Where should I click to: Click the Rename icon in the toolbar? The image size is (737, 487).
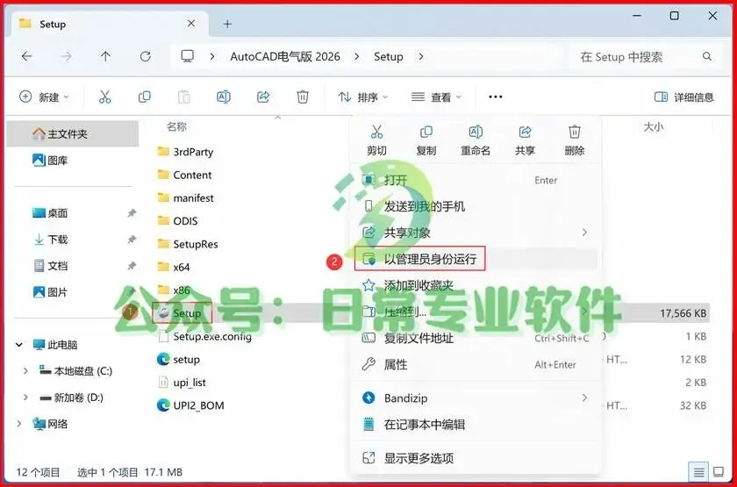(223, 97)
